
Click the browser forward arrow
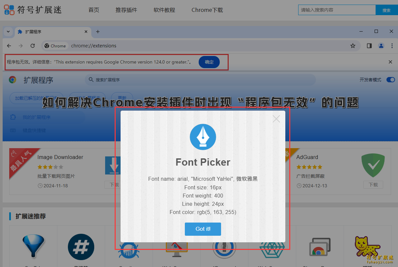pos(21,46)
